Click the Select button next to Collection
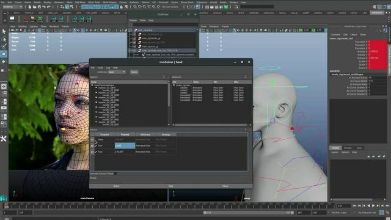This screenshot has height=220, width=391. (x=134, y=72)
